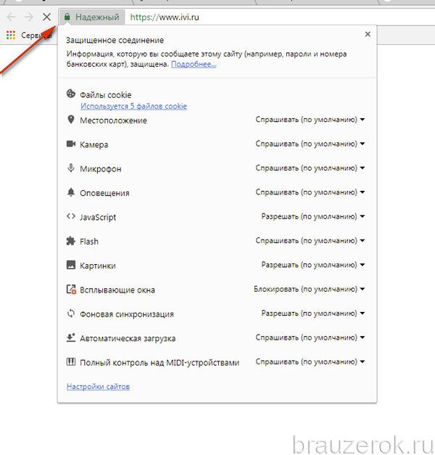Click the Оповещения label
The width and height of the screenshot is (435, 455).
tap(104, 193)
